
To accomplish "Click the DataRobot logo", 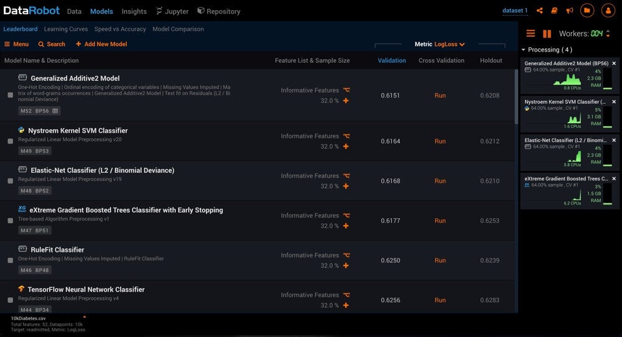I will pyautogui.click(x=31, y=11).
